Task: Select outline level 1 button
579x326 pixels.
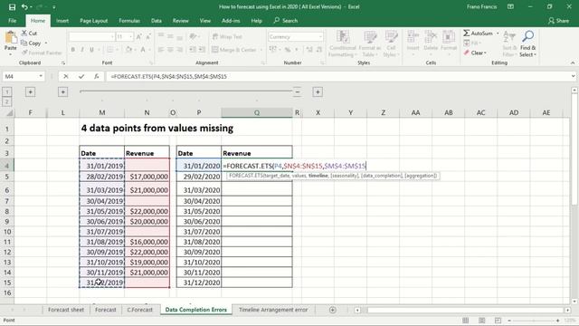Action: pos(6,91)
